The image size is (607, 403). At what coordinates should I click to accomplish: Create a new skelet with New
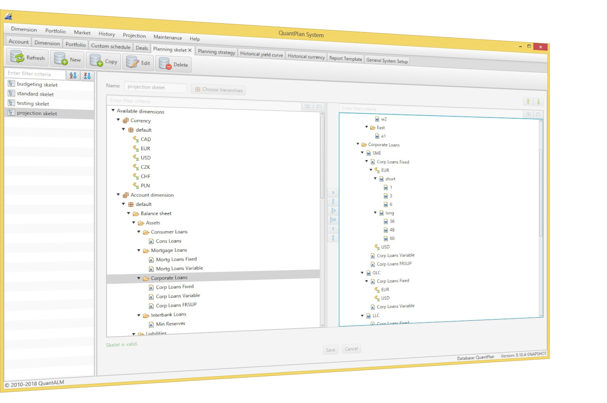tap(68, 59)
